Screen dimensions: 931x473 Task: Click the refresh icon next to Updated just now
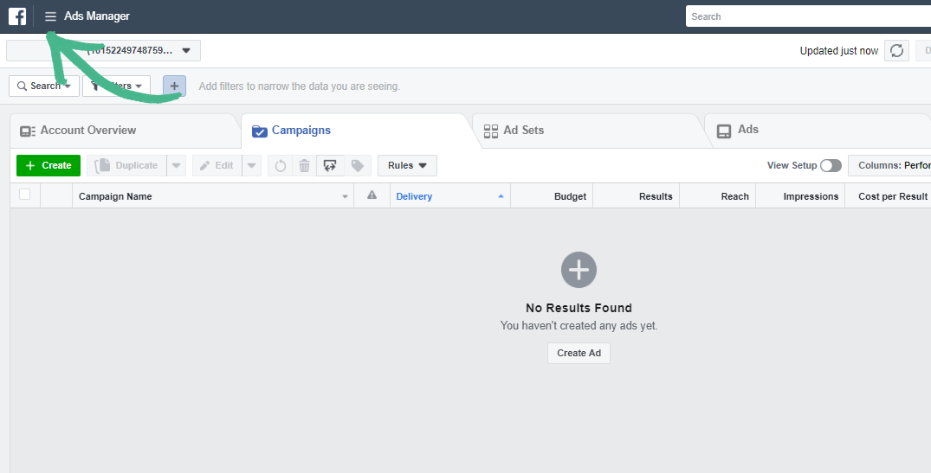pyautogui.click(x=896, y=51)
